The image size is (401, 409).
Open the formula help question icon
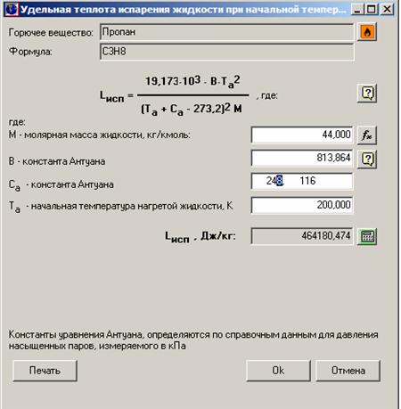(x=367, y=94)
